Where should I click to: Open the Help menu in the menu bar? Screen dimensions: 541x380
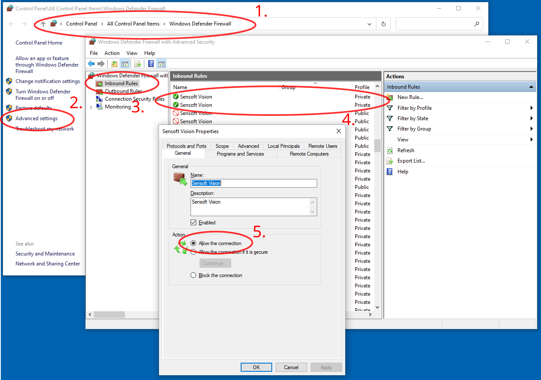click(x=150, y=53)
